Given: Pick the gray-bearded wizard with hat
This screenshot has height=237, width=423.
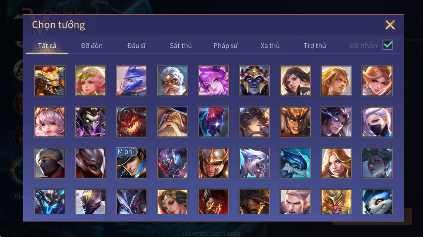Looking at the screenshot, I should pyautogui.click(x=172, y=122).
